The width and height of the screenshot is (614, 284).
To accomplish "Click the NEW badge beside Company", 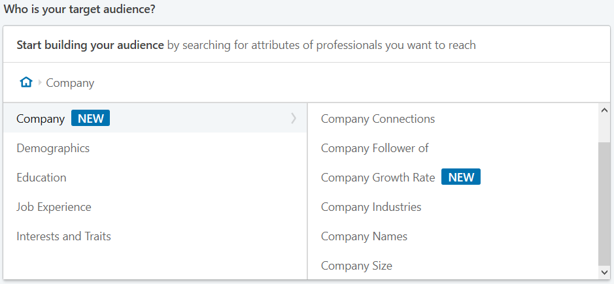I will 90,118.
